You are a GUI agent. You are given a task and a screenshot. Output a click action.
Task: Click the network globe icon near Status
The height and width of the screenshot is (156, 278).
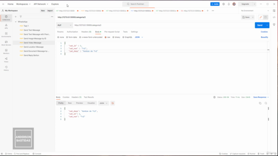[x=214, y=97]
